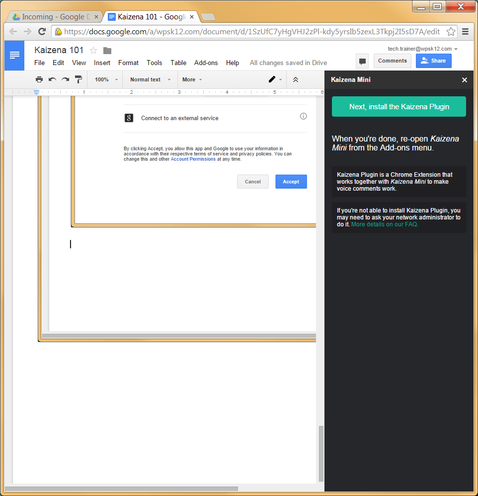Click Connect to an external service text
This screenshot has height=496, width=478.
180,118
